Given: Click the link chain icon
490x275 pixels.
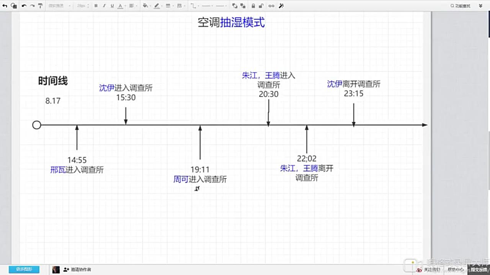Looking at the screenshot, I should click(271, 6).
